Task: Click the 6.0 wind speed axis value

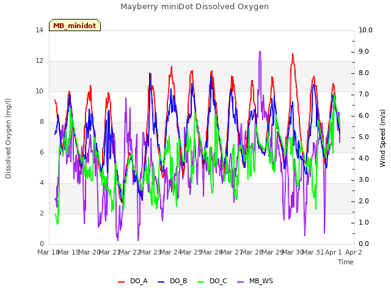Action: coord(364,116)
